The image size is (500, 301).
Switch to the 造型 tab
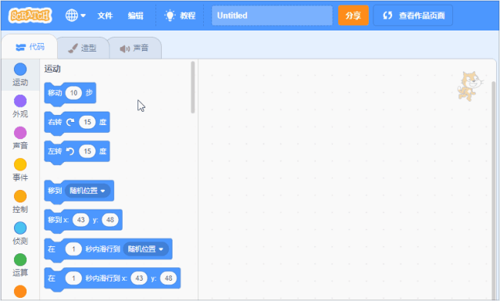tap(83, 48)
